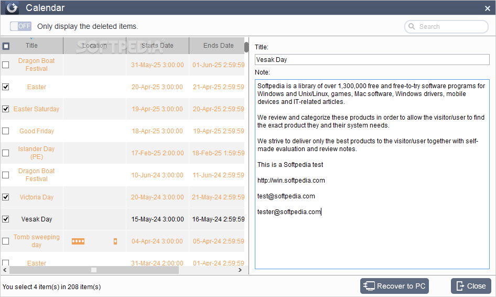Select the Easter Saturday title
Viewport: 496px width, 297px height.
pyautogui.click(x=36, y=109)
